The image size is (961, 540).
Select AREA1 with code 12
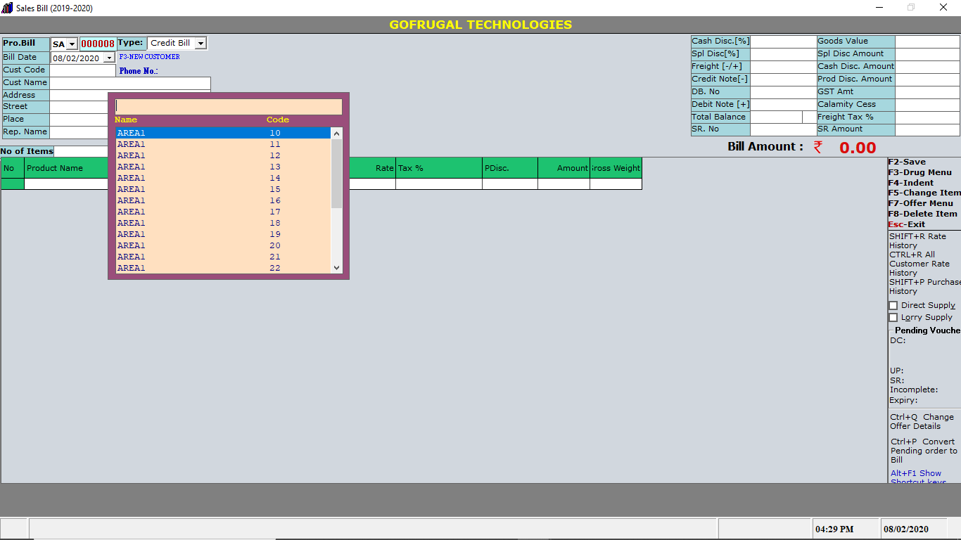(x=223, y=155)
